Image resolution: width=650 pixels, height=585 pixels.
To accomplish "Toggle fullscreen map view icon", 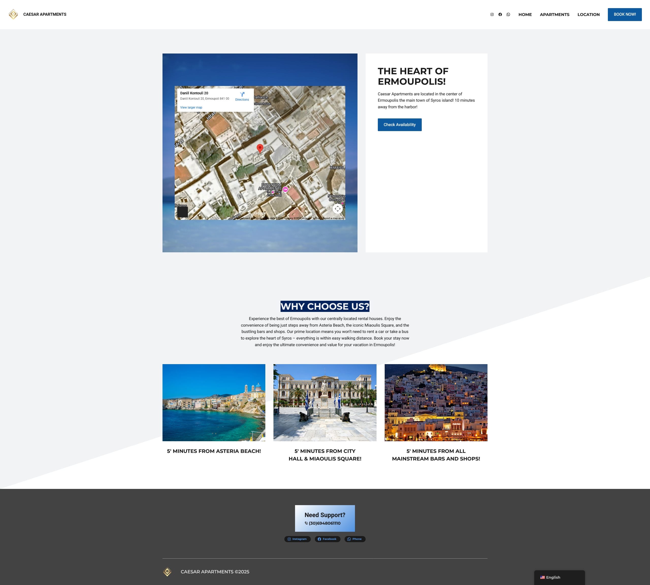I will [337, 209].
